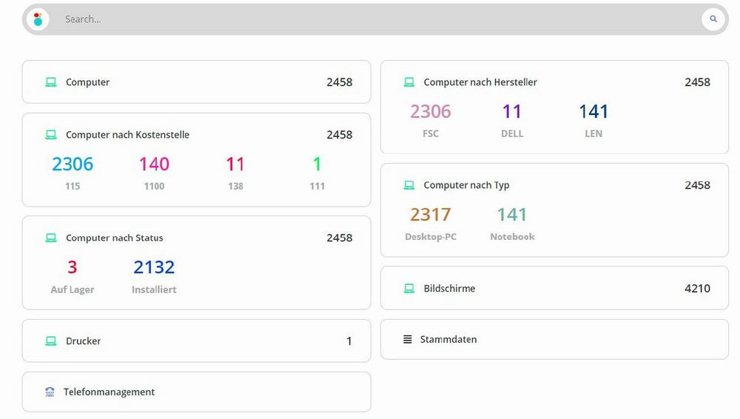Click the laptop icon beside Drucker

coord(51,341)
